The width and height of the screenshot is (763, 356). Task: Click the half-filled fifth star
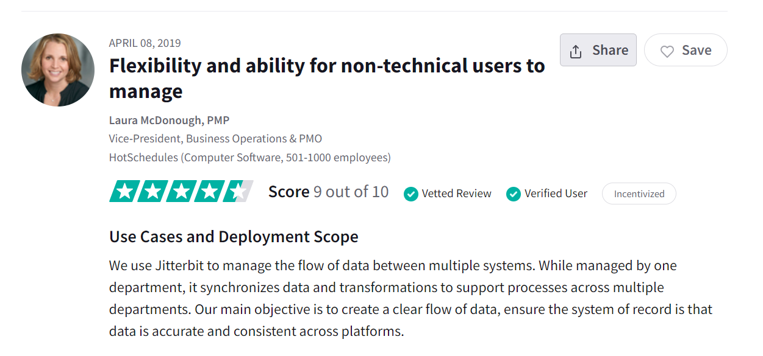[238, 191]
